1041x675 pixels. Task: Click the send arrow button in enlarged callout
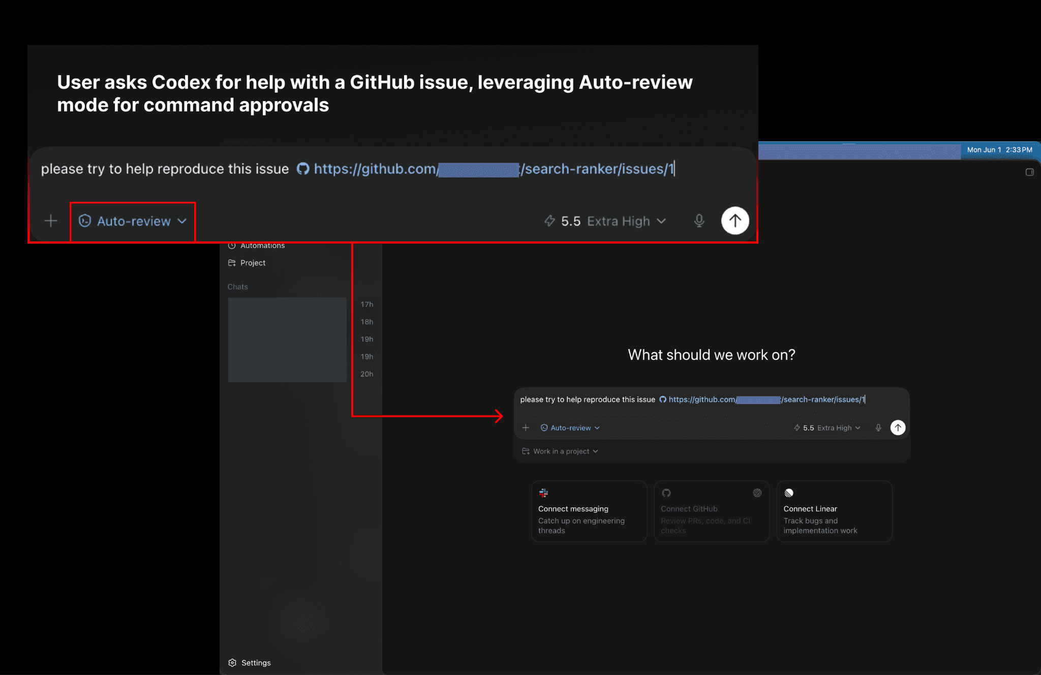[735, 221]
